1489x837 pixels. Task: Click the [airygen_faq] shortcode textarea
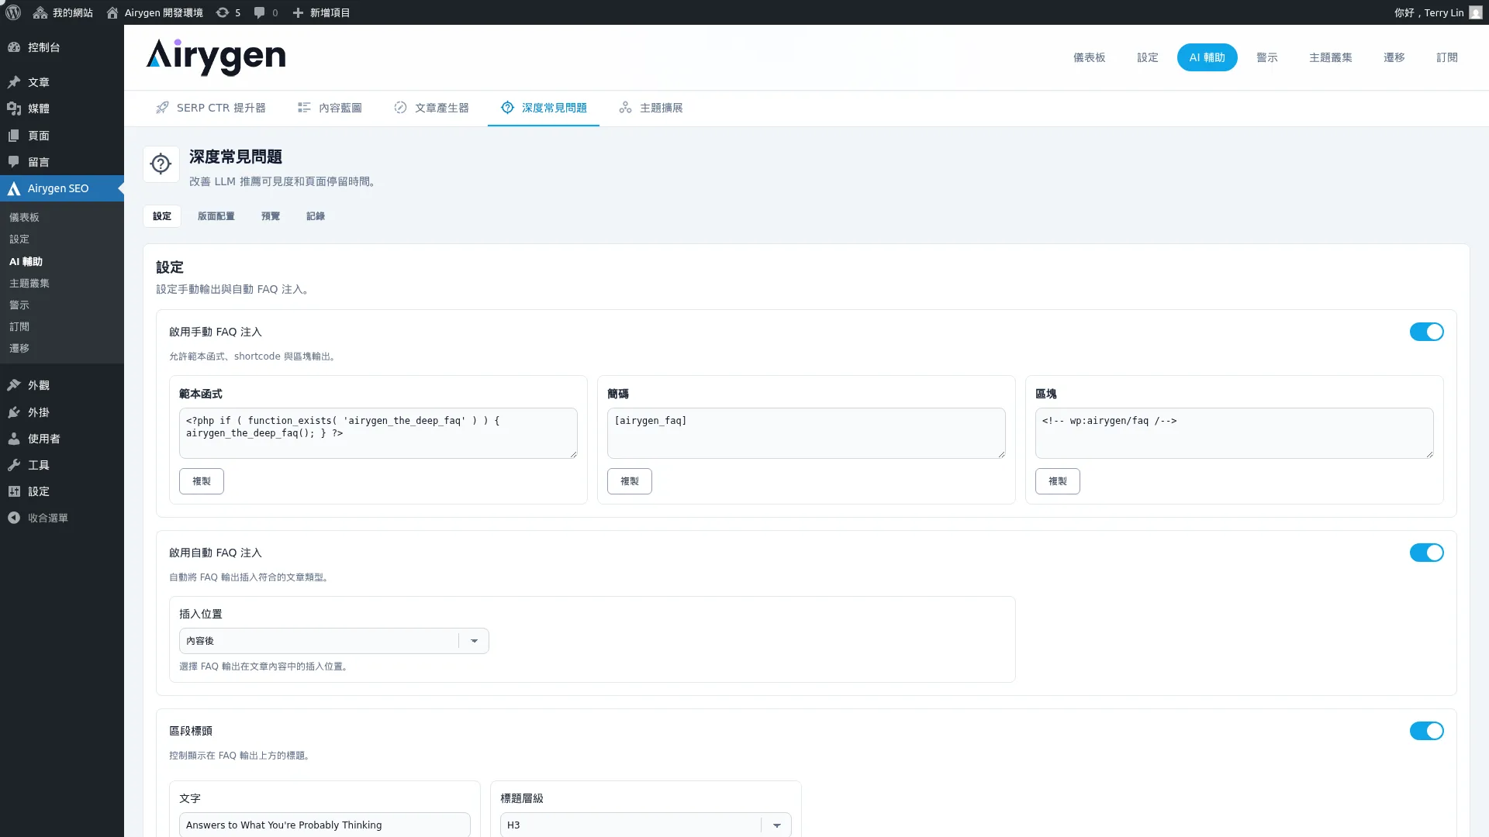click(x=807, y=433)
